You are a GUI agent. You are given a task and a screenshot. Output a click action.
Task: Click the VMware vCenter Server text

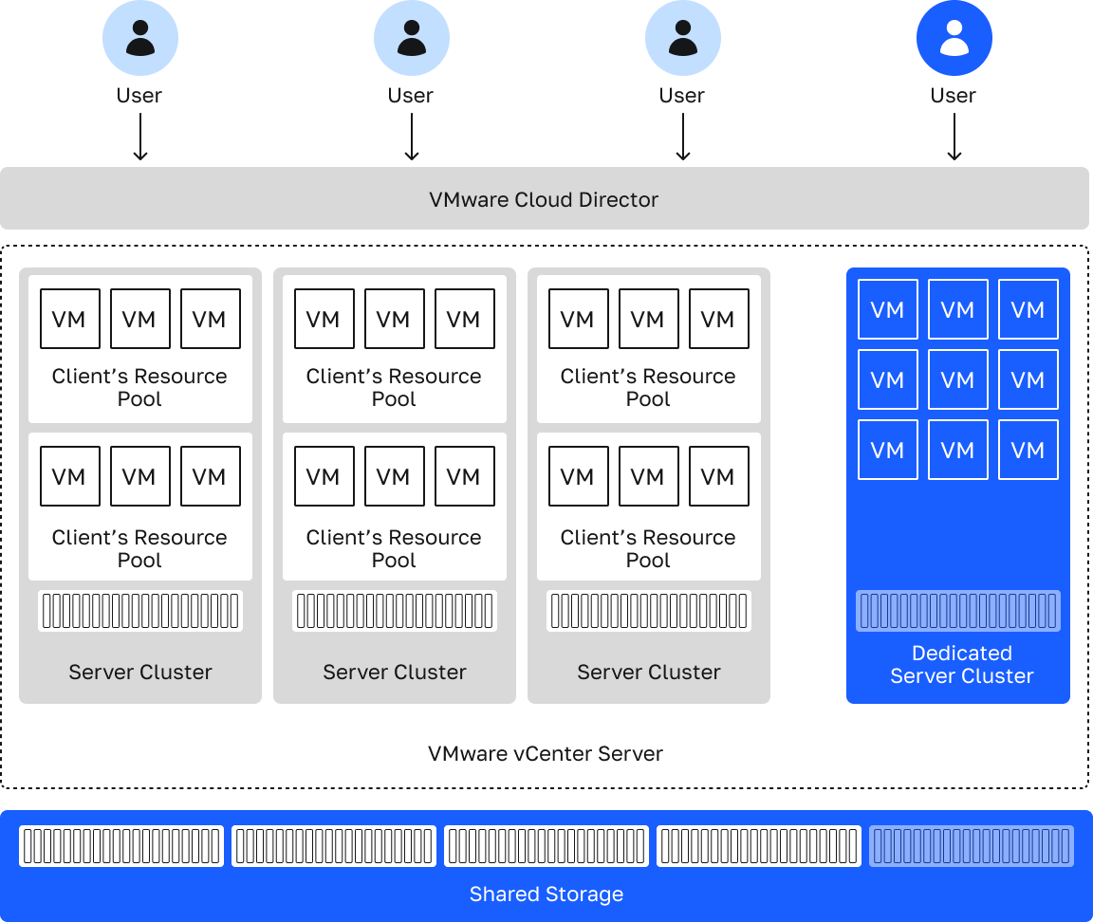(x=545, y=754)
